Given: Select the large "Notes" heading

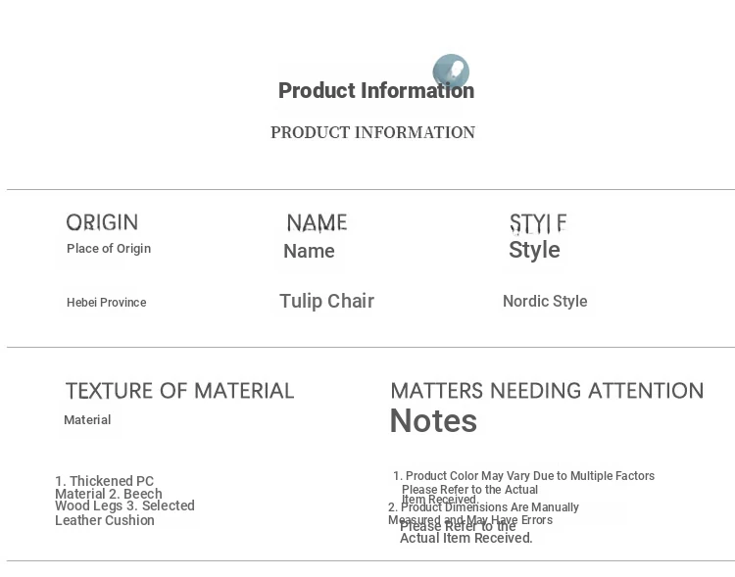Looking at the screenshot, I should pos(433,421).
